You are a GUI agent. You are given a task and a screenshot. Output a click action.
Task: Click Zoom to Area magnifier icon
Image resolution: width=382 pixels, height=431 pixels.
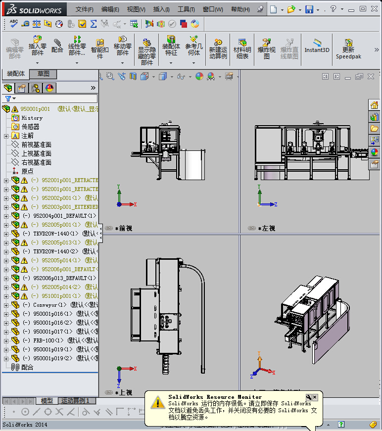[x=110, y=76]
